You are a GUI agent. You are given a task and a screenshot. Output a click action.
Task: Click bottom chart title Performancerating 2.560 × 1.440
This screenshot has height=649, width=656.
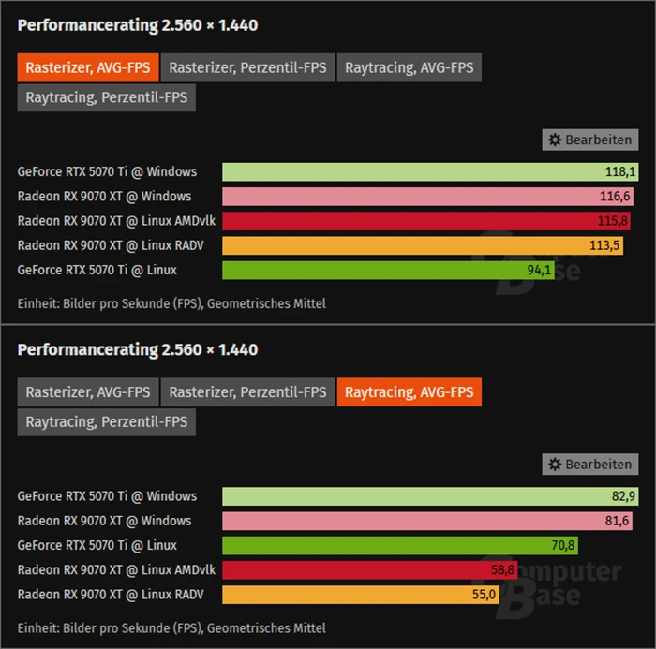click(138, 350)
